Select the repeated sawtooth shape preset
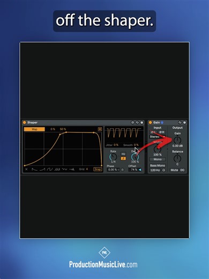 point(57,169)
